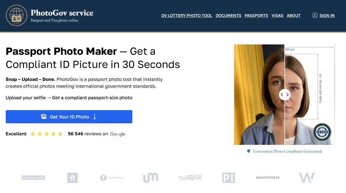Click the left arrow on the photo comparison slider
This screenshot has width=346, height=193.
282,95
